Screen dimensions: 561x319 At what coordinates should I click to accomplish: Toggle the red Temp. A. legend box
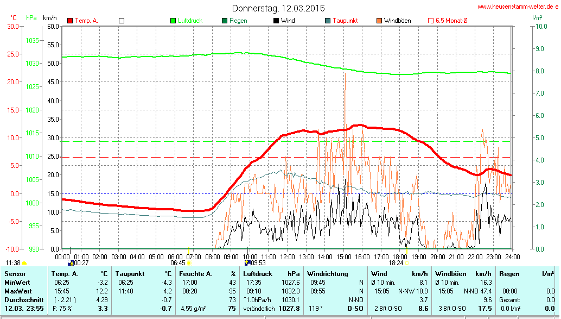[70, 21]
